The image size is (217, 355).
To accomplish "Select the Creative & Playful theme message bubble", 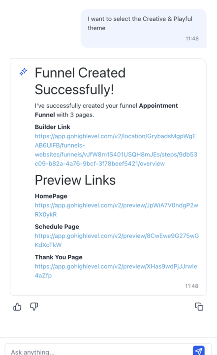I will [x=144, y=28].
